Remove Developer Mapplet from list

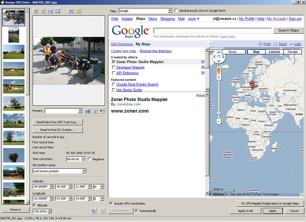point(203,67)
